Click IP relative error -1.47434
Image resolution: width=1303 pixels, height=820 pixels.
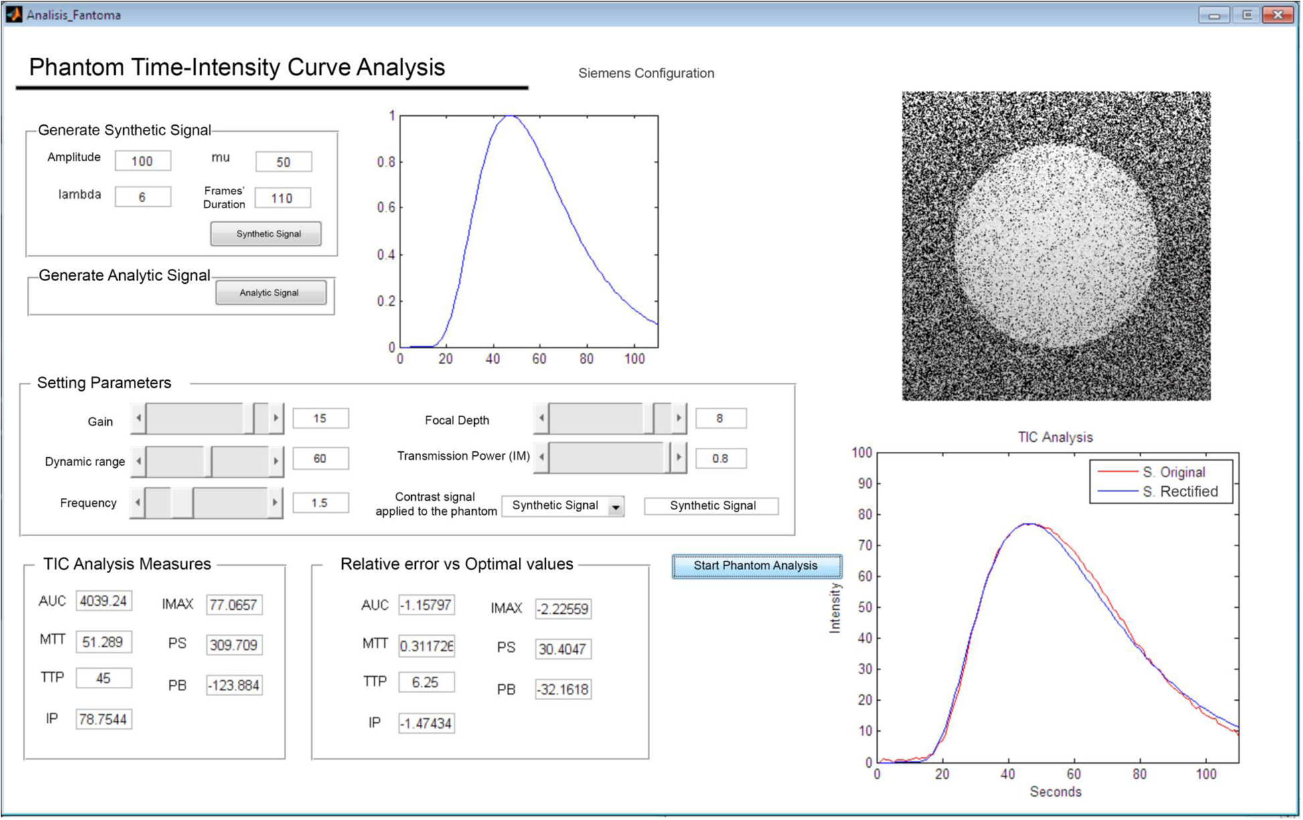point(427,724)
